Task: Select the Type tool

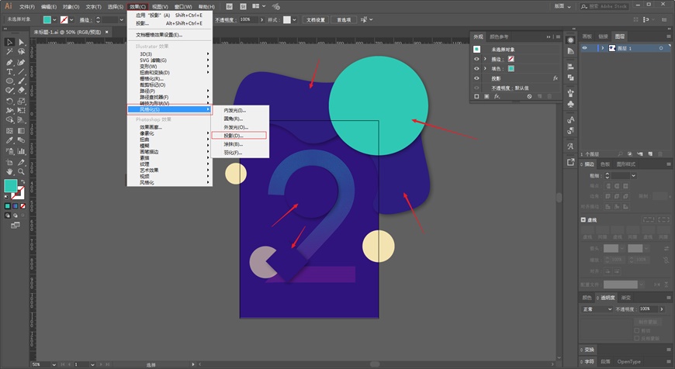Action: [9, 72]
